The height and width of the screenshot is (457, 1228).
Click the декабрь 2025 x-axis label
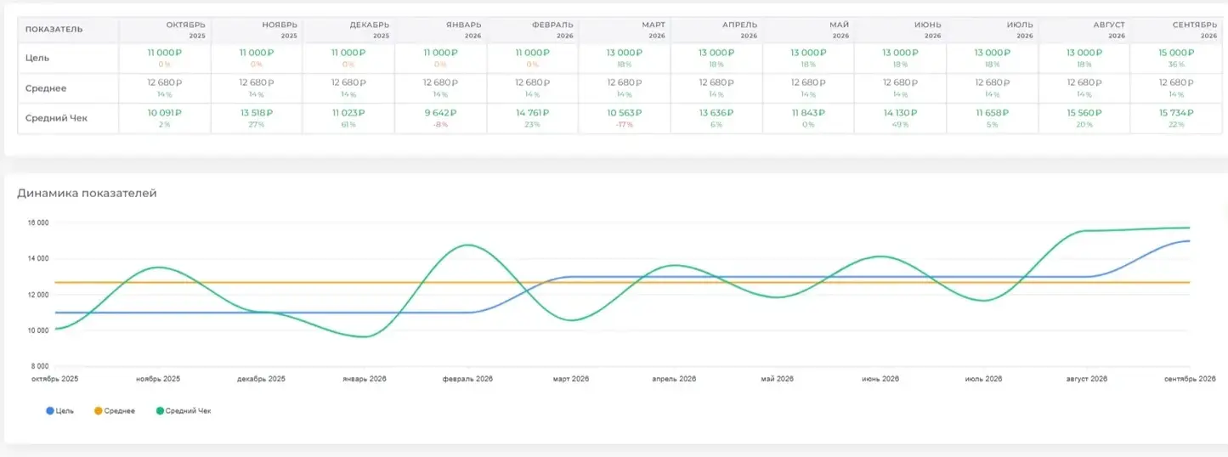click(261, 379)
